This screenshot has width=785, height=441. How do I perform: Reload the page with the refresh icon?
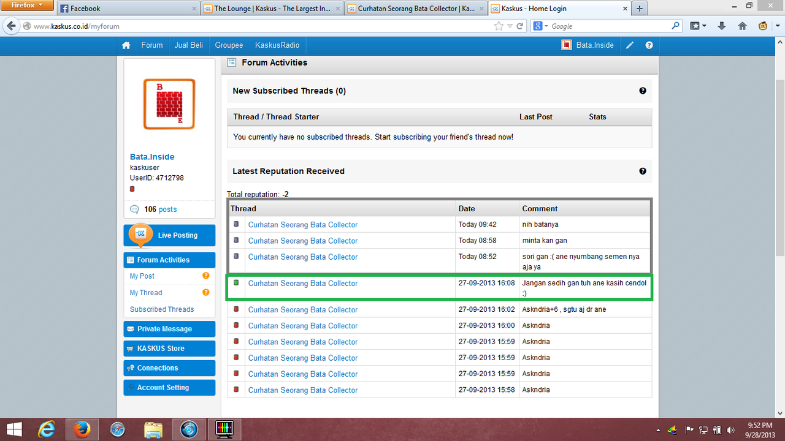(520, 26)
